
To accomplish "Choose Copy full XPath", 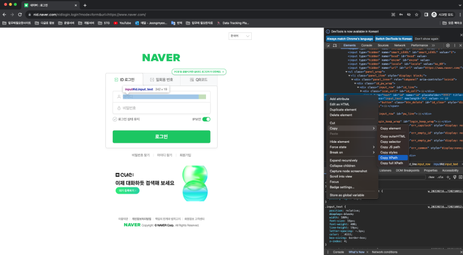I will pyautogui.click(x=393, y=163).
